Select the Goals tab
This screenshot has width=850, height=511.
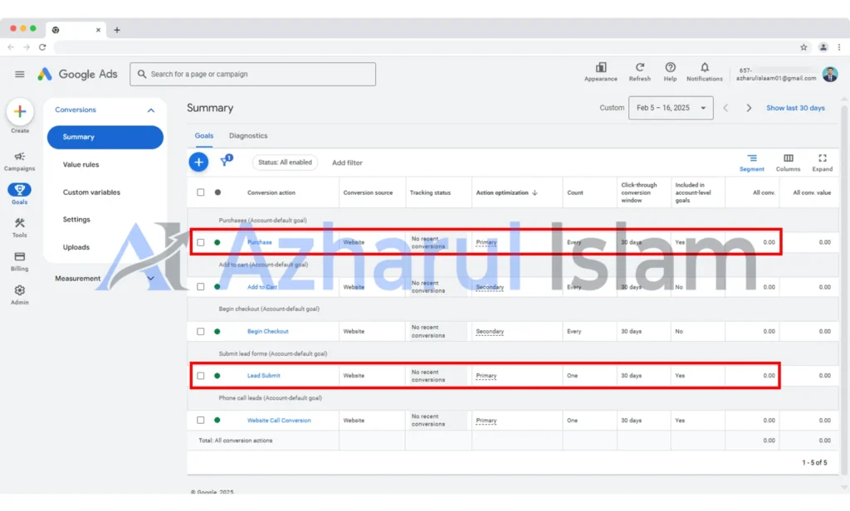pyautogui.click(x=204, y=136)
